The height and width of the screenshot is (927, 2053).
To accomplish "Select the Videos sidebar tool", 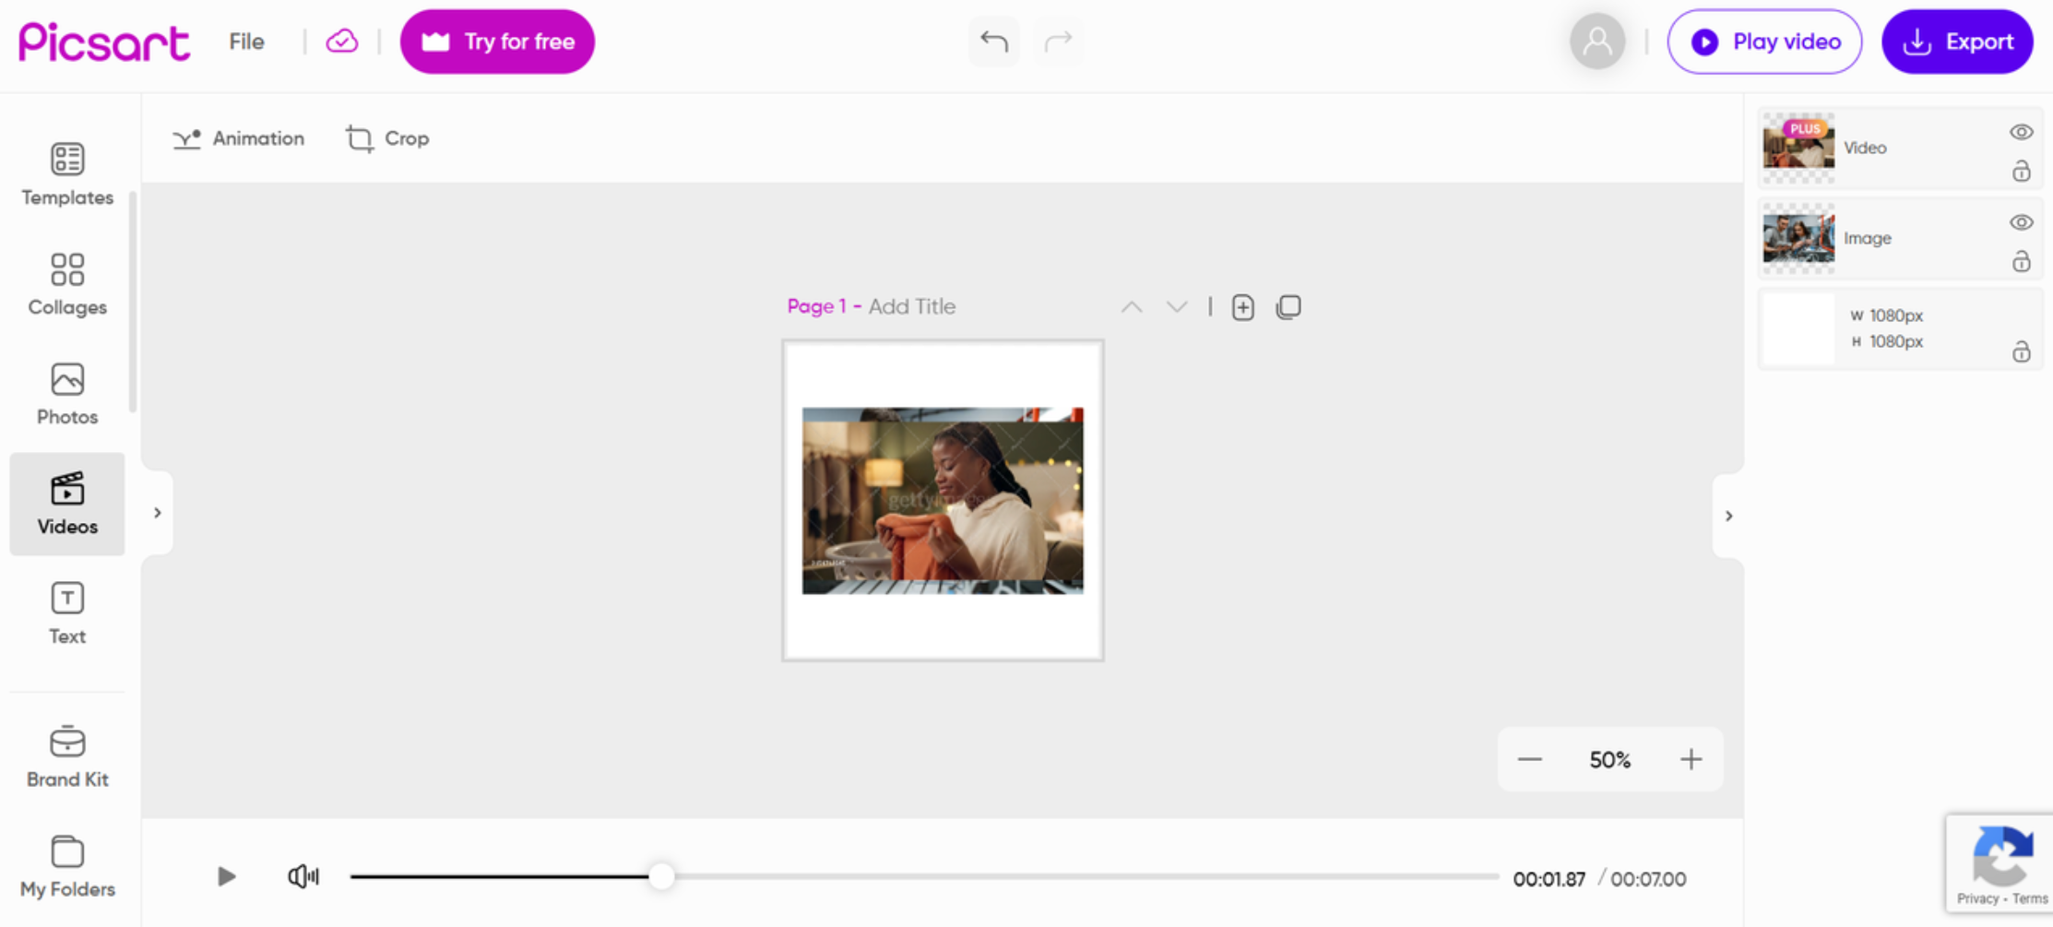I will click(66, 504).
